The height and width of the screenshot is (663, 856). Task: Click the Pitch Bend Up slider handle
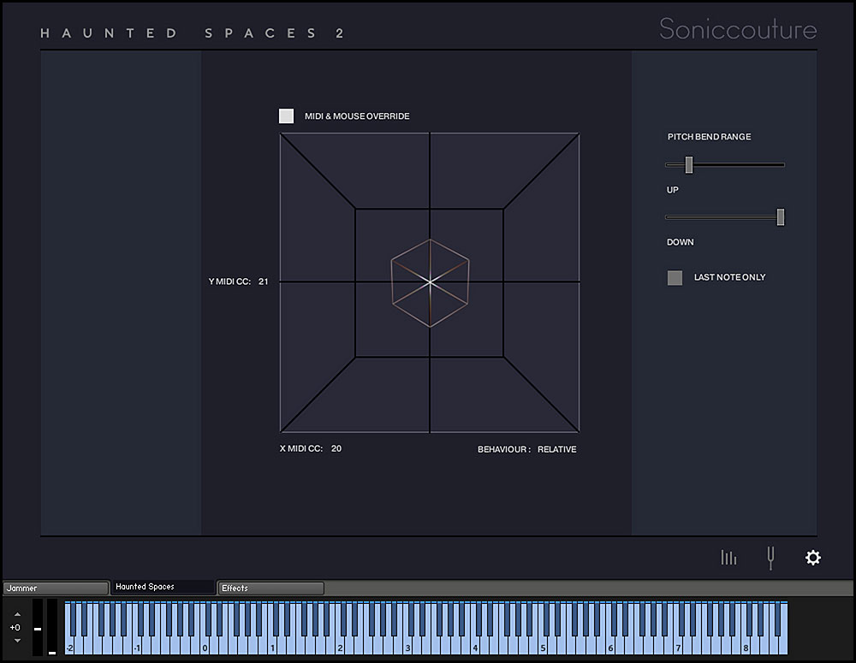click(x=689, y=165)
